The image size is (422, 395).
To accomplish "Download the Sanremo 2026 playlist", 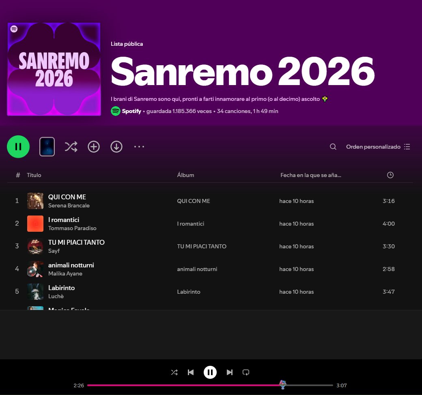I will (x=116, y=147).
